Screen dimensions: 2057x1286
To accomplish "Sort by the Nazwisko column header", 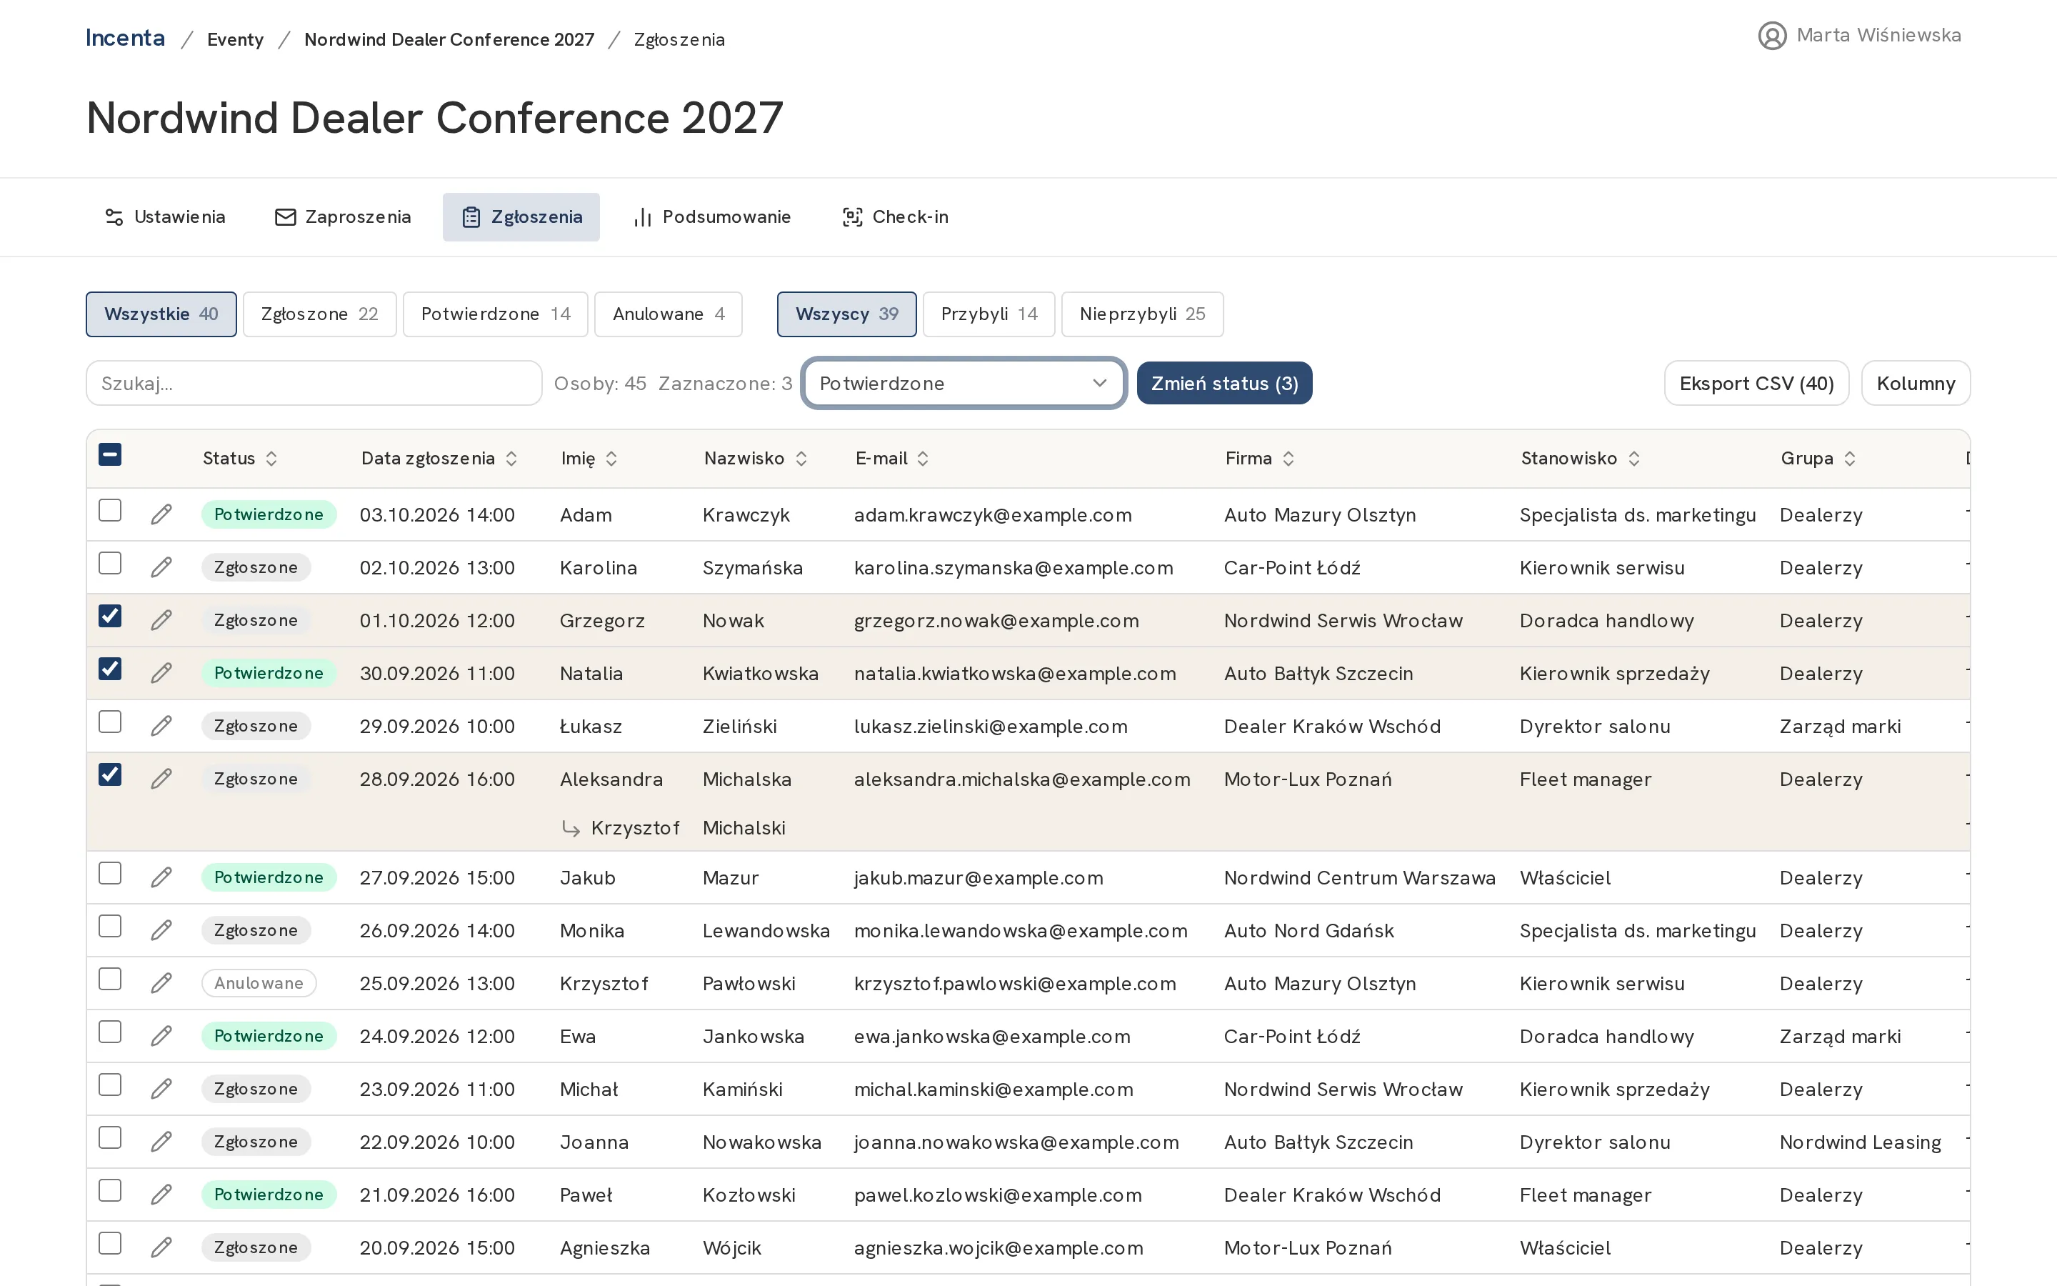I will (755, 459).
